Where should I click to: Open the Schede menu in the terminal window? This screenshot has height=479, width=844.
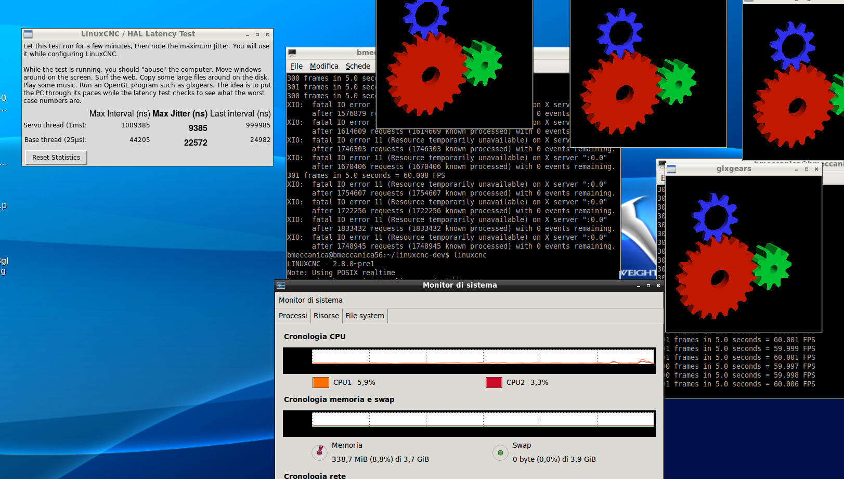[x=358, y=66]
